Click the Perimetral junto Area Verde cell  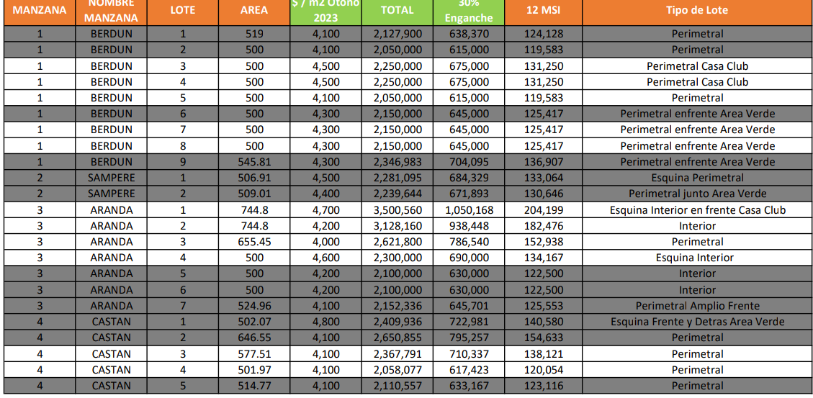(x=697, y=194)
